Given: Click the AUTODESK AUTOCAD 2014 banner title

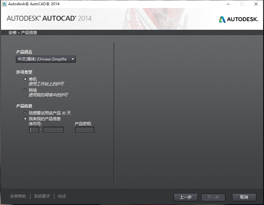Looking at the screenshot, I should pyautogui.click(x=49, y=18).
